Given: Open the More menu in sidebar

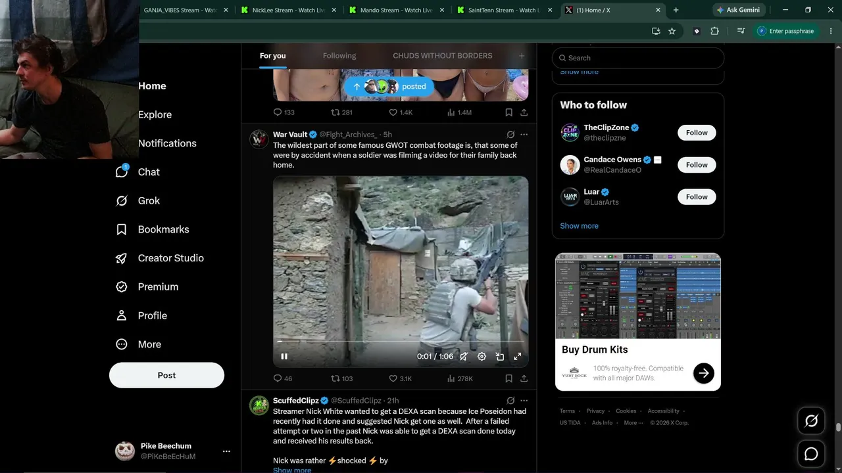Looking at the screenshot, I should click(x=137, y=345).
